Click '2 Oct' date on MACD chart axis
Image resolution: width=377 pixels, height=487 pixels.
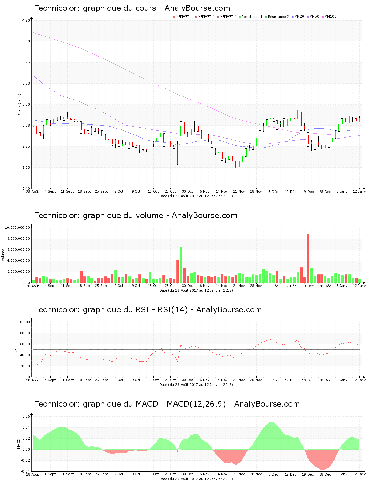pos(119,474)
